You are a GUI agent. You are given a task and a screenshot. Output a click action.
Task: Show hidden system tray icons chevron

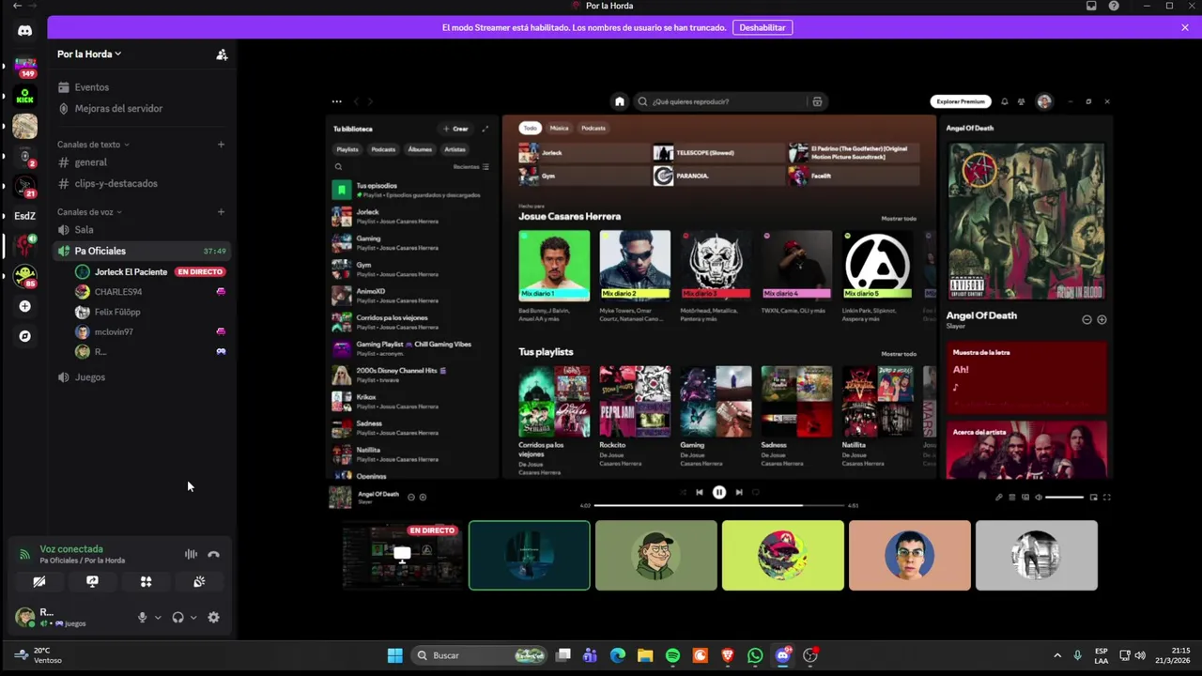point(1057,655)
